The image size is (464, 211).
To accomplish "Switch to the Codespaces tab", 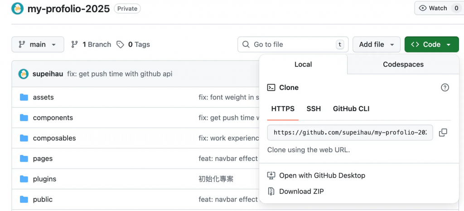I will (403, 64).
